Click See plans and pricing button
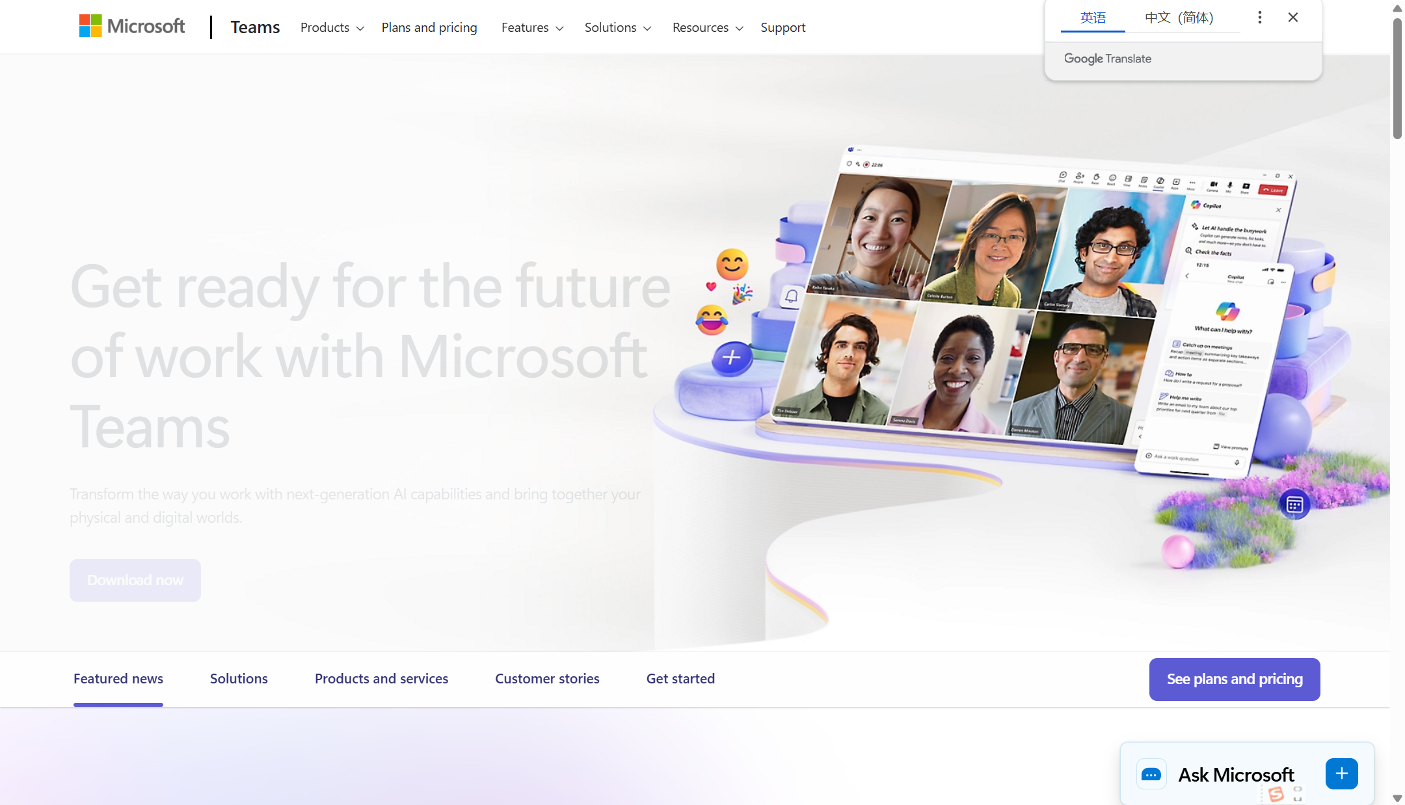The height and width of the screenshot is (805, 1405). click(x=1234, y=679)
